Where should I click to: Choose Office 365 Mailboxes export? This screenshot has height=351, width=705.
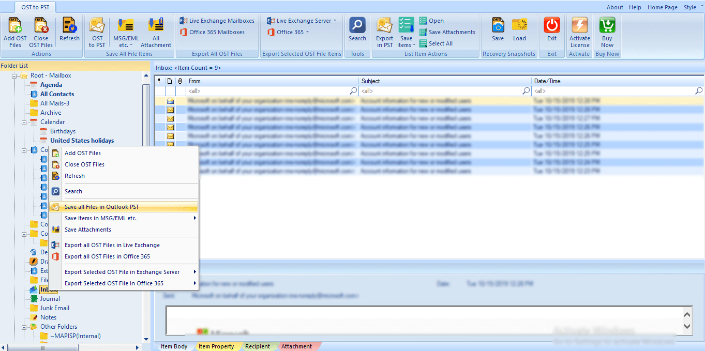[x=212, y=32]
